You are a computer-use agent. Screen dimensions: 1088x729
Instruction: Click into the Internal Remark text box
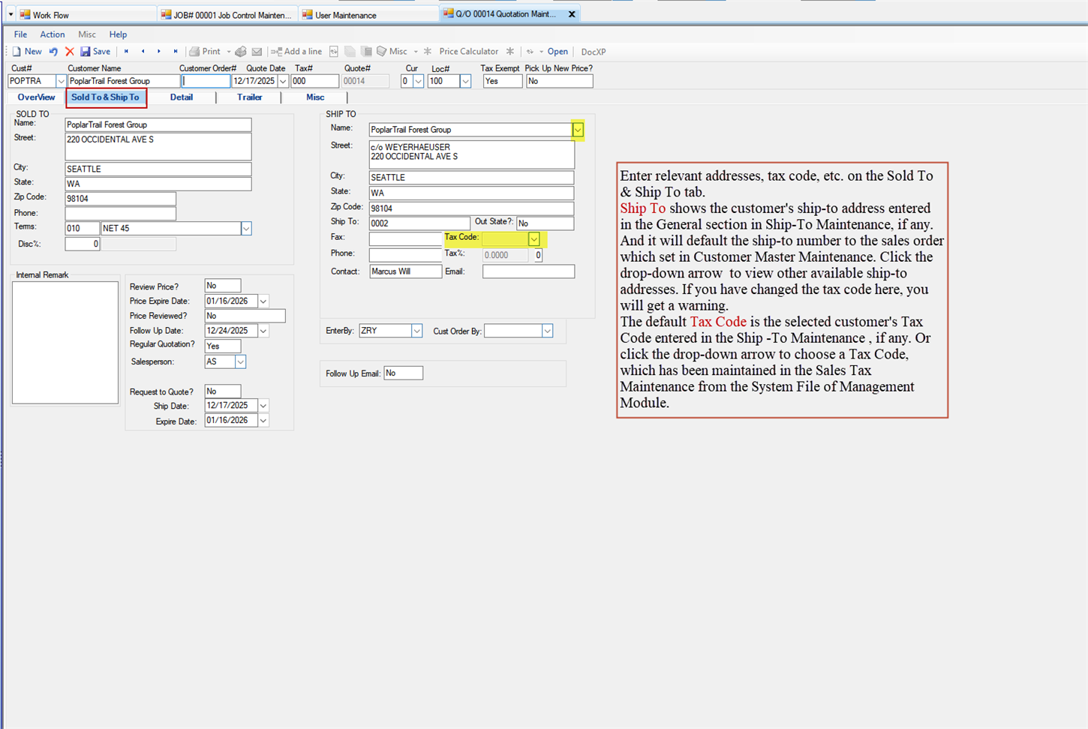pos(65,343)
